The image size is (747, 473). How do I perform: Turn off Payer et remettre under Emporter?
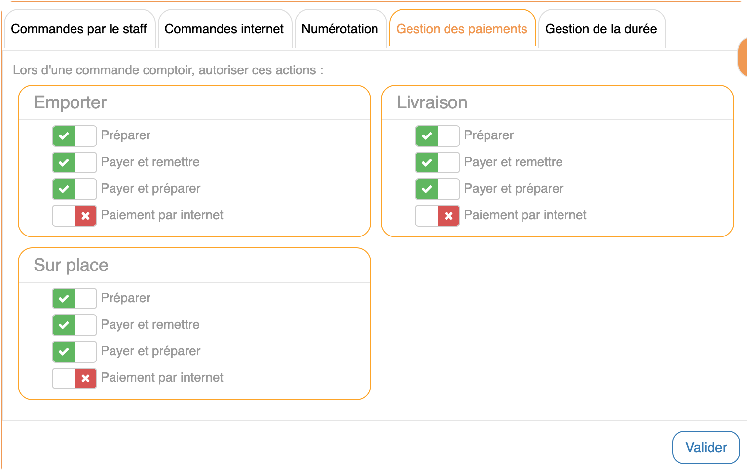[75, 163]
